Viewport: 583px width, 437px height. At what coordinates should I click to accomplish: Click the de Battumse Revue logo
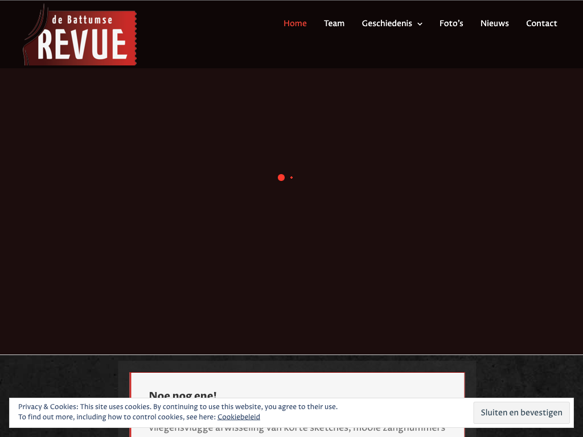80,35
